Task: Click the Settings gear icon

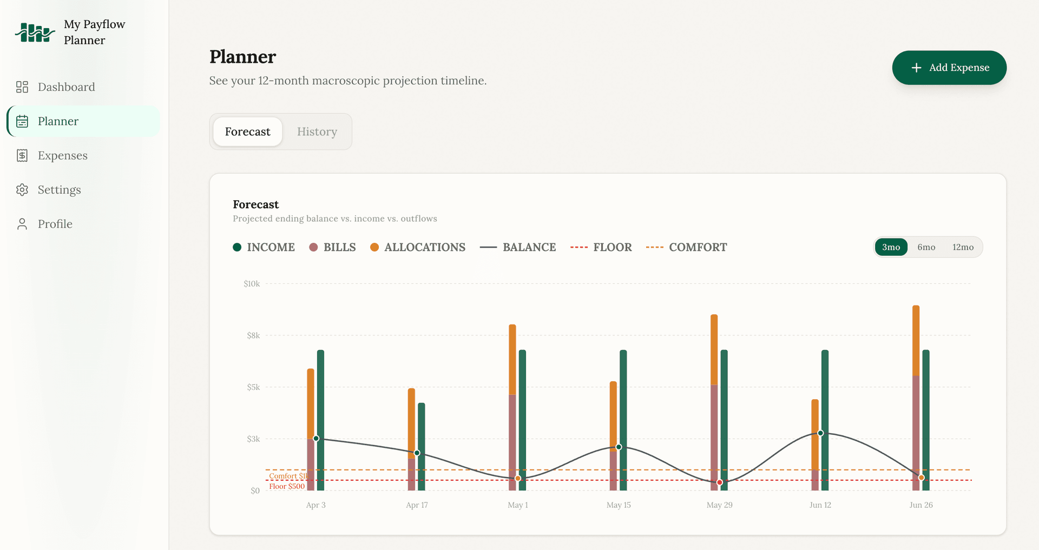Action: tap(22, 189)
